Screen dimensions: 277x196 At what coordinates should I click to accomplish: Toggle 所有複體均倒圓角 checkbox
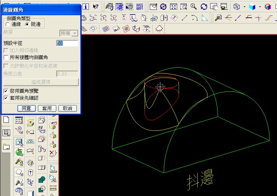[6, 58]
